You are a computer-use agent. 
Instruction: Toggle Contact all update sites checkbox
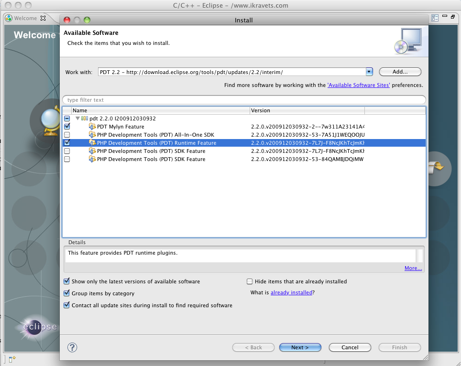tap(67, 305)
